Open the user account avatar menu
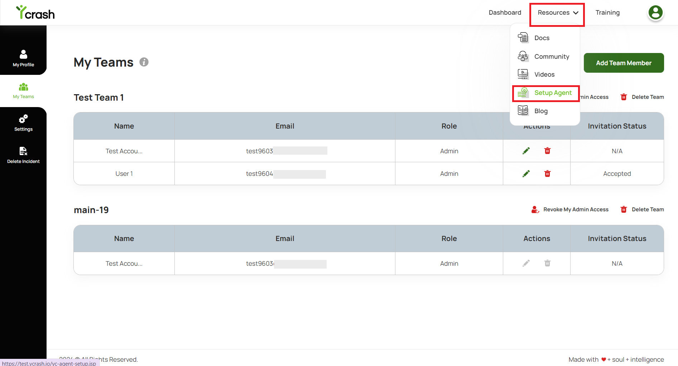This screenshot has width=678, height=366. click(x=655, y=13)
